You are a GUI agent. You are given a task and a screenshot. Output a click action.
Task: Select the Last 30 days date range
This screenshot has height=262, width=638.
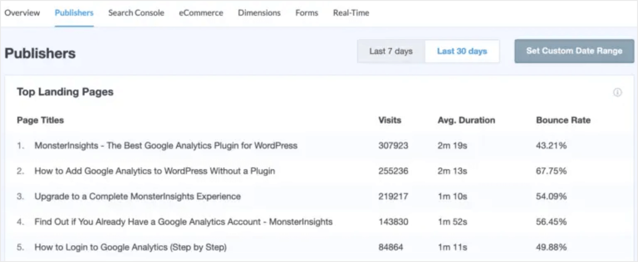click(x=461, y=51)
